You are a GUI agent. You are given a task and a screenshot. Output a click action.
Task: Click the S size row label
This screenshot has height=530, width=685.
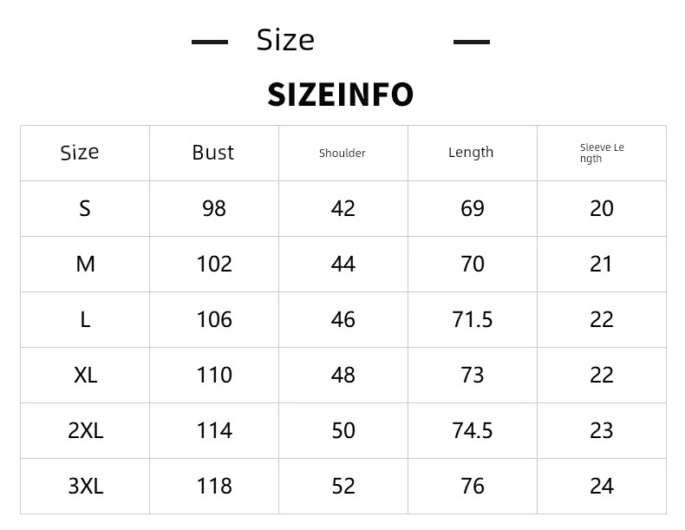[x=85, y=208]
